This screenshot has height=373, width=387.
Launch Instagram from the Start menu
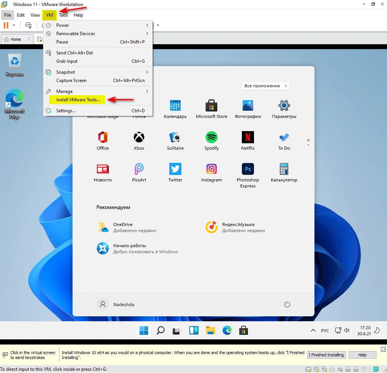[212, 173]
